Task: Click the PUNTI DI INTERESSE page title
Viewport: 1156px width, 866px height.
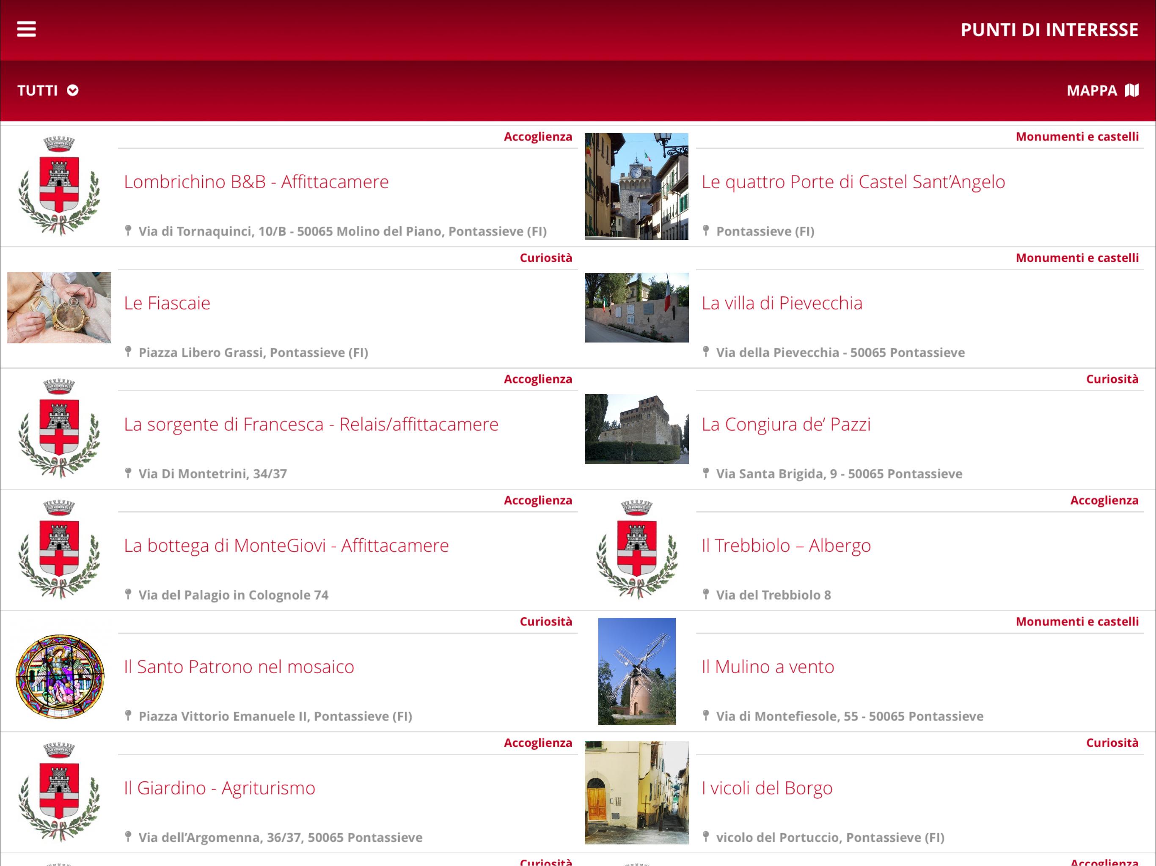Action: point(1049,30)
